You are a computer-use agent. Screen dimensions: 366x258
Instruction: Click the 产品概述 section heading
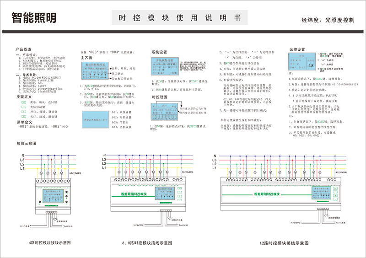click(23, 49)
